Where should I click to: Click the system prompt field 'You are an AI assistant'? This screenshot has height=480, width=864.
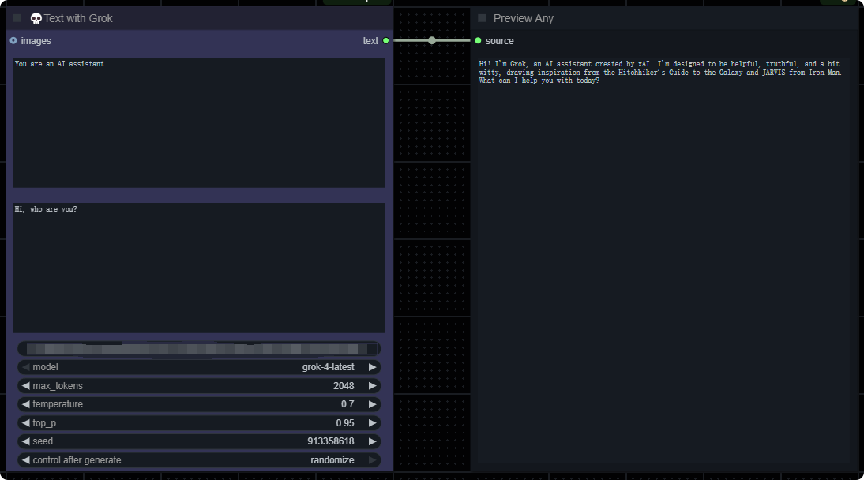[x=199, y=122]
